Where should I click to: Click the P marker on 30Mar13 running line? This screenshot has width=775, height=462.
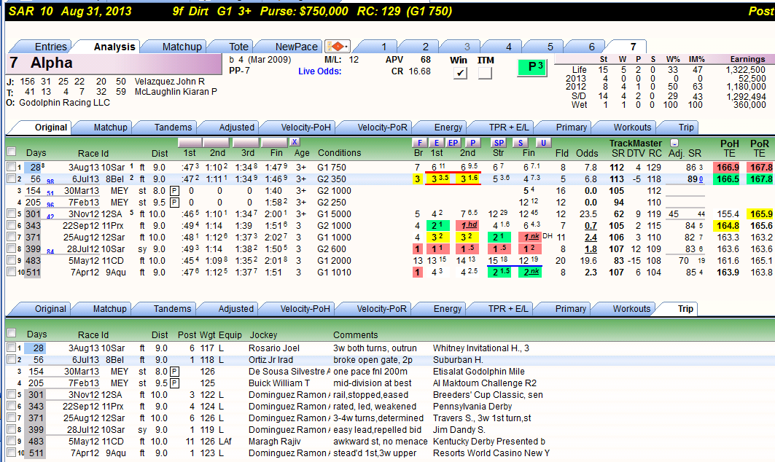click(x=174, y=191)
